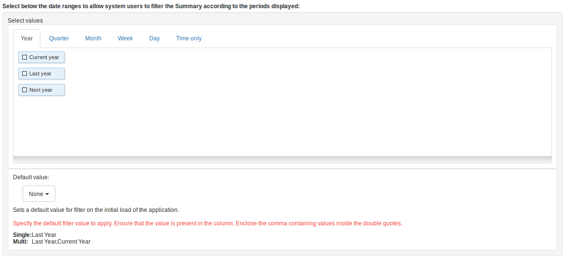Image resolution: width=564 pixels, height=258 pixels.
Task: Click the "Last year" option label
Action: pos(40,74)
